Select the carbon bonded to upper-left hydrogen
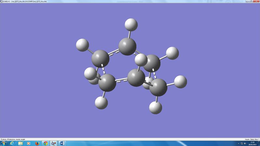The image size is (260, 146). pyautogui.click(x=100, y=59)
